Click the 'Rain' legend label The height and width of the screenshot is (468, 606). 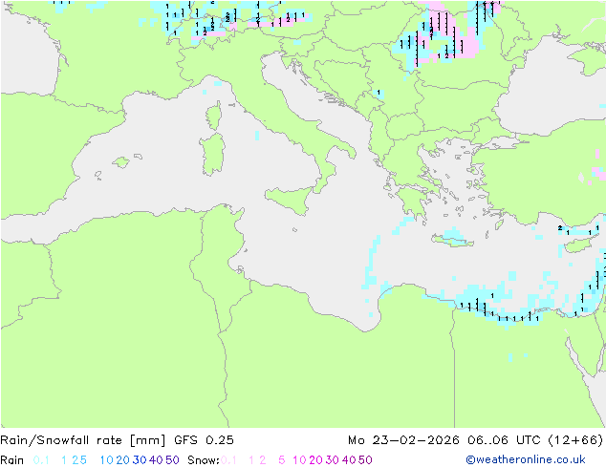pos(12,460)
